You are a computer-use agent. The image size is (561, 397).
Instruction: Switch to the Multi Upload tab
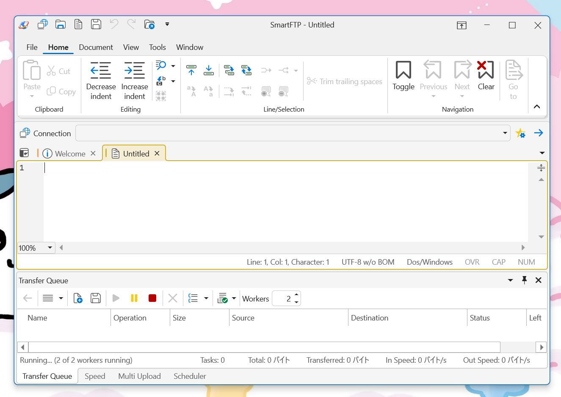(139, 376)
